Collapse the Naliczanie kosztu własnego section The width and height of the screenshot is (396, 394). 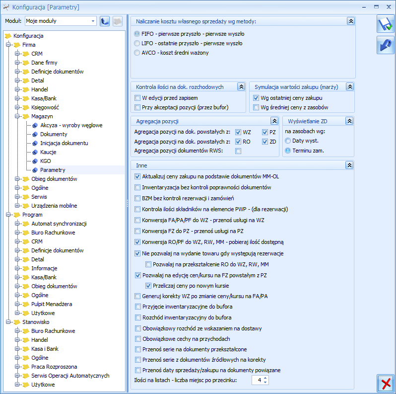[x=351, y=21]
